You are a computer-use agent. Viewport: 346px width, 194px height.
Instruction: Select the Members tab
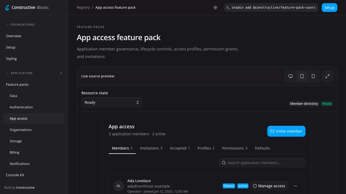point(122,148)
